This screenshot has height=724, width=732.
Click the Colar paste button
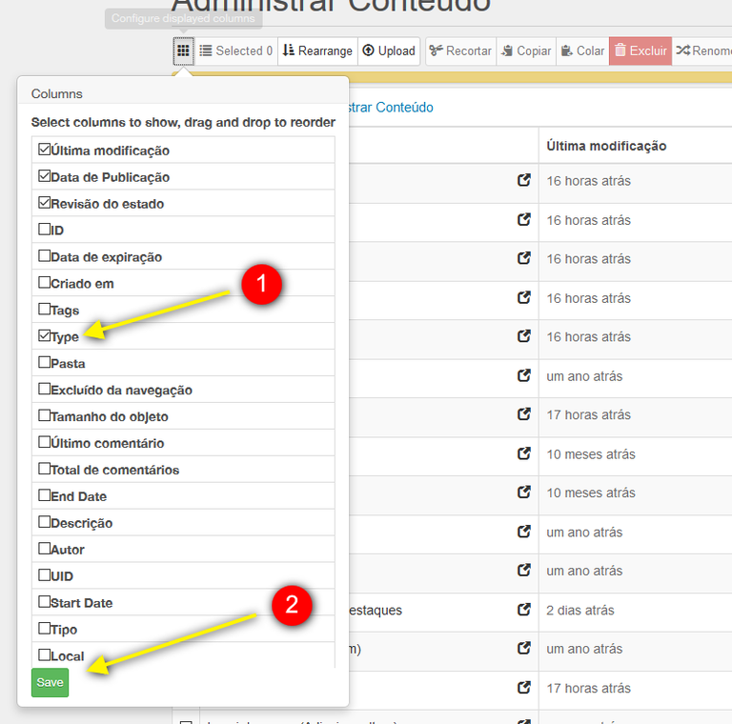(x=581, y=50)
